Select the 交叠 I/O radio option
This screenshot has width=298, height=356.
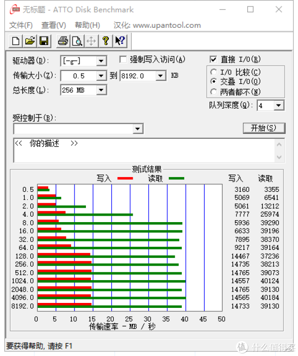214,81
